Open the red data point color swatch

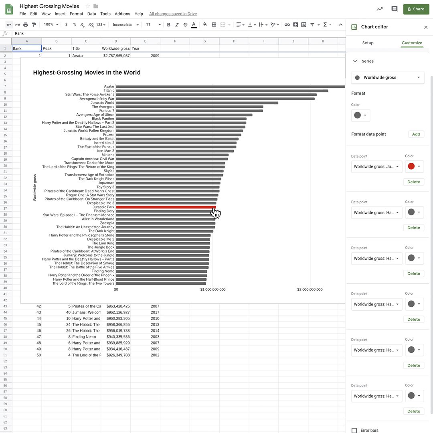[x=414, y=166]
